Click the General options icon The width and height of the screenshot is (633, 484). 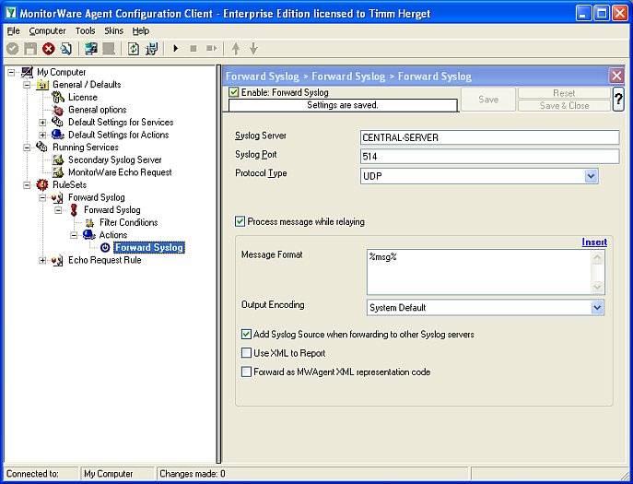coord(58,110)
